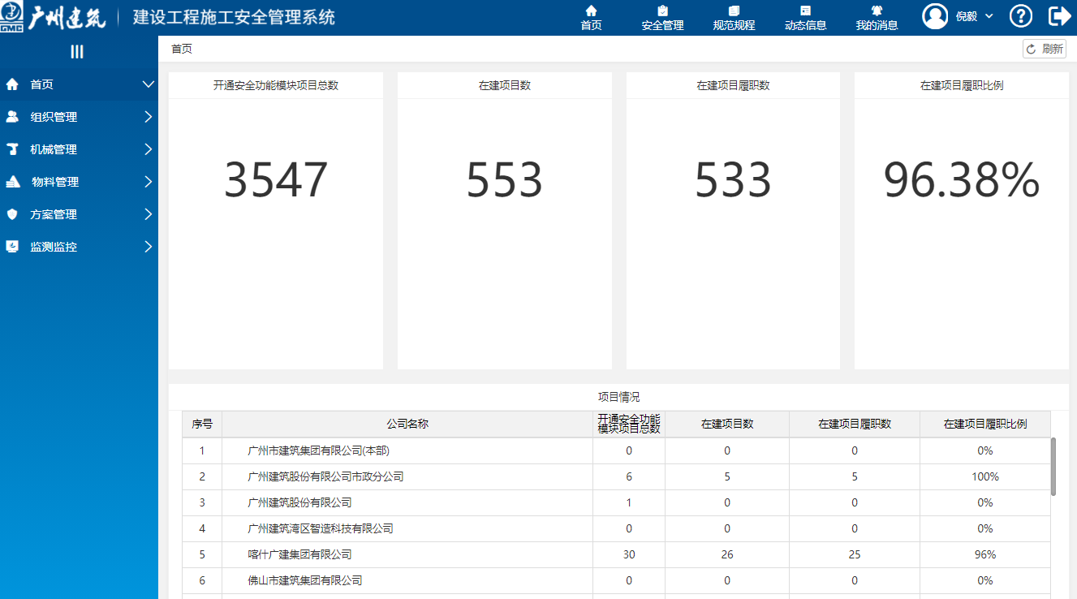Click the 组织管理 people icon in sidebar

[x=12, y=117]
